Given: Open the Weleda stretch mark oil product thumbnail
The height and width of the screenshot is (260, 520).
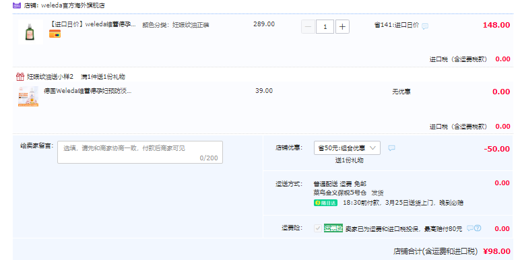Looking at the screenshot, I should pyautogui.click(x=30, y=32).
